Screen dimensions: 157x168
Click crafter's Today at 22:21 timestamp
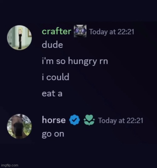click(112, 32)
